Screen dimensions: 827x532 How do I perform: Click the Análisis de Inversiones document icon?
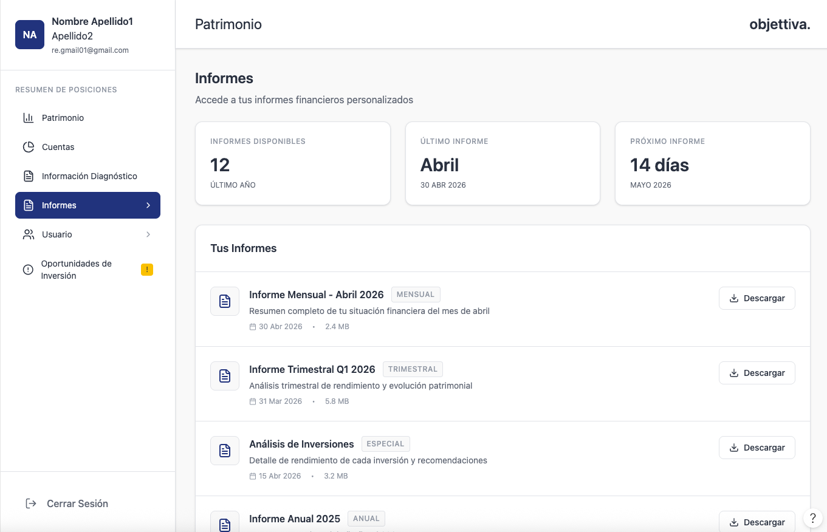click(x=225, y=451)
